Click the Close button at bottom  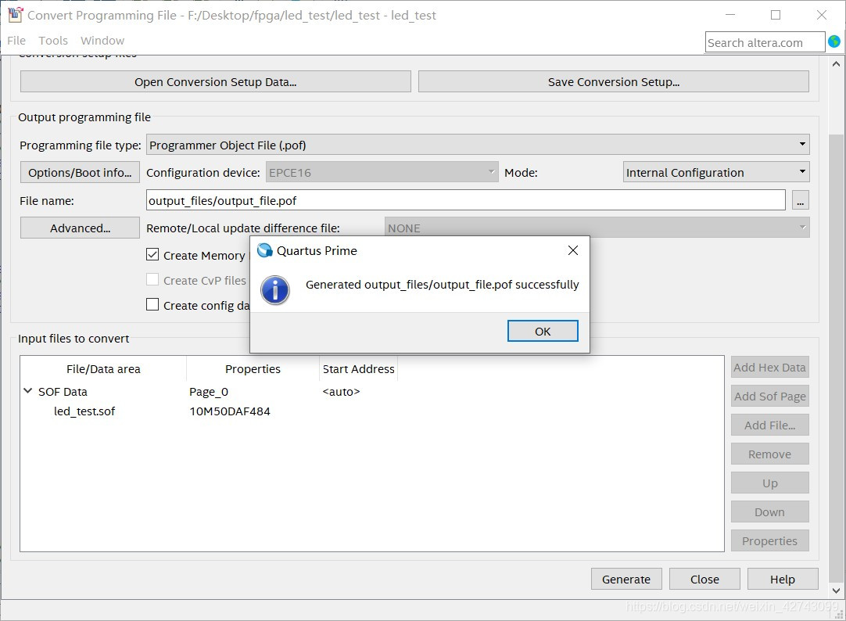[x=704, y=580]
